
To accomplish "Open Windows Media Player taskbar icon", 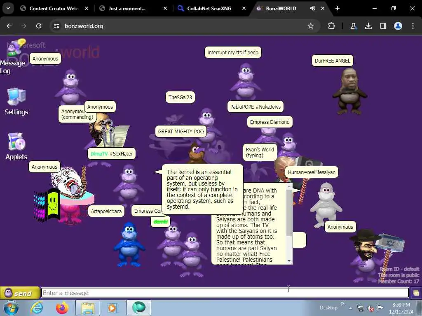I will coord(113,308).
